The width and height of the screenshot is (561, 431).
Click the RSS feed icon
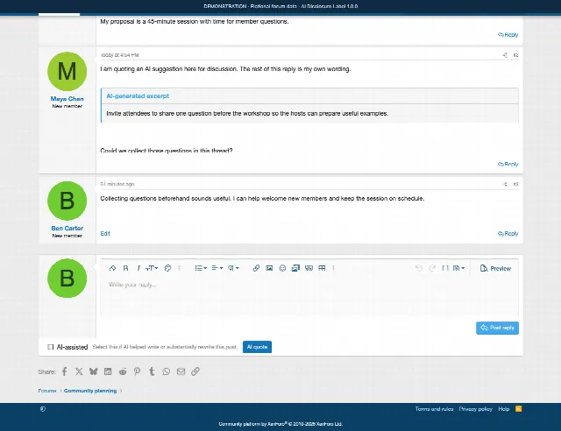point(518,409)
